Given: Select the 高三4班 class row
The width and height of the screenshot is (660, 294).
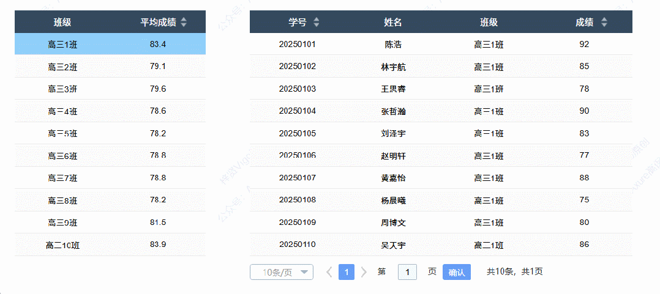Looking at the screenshot, I should [110, 111].
